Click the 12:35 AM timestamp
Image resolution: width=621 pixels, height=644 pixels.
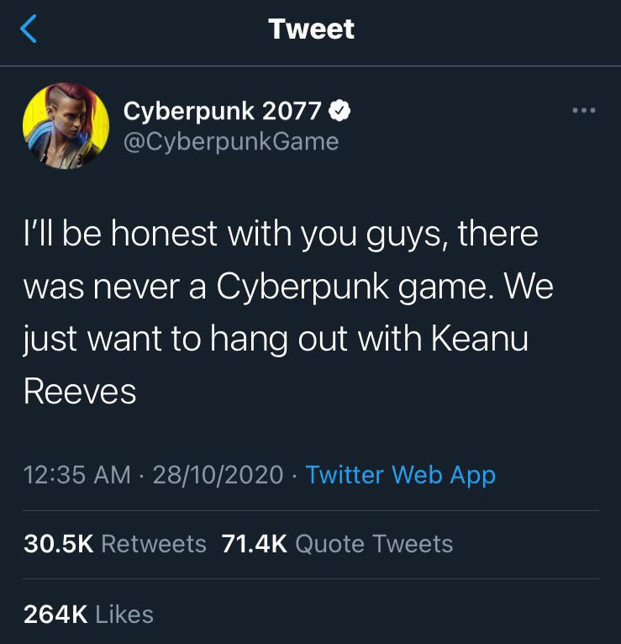[x=76, y=475]
